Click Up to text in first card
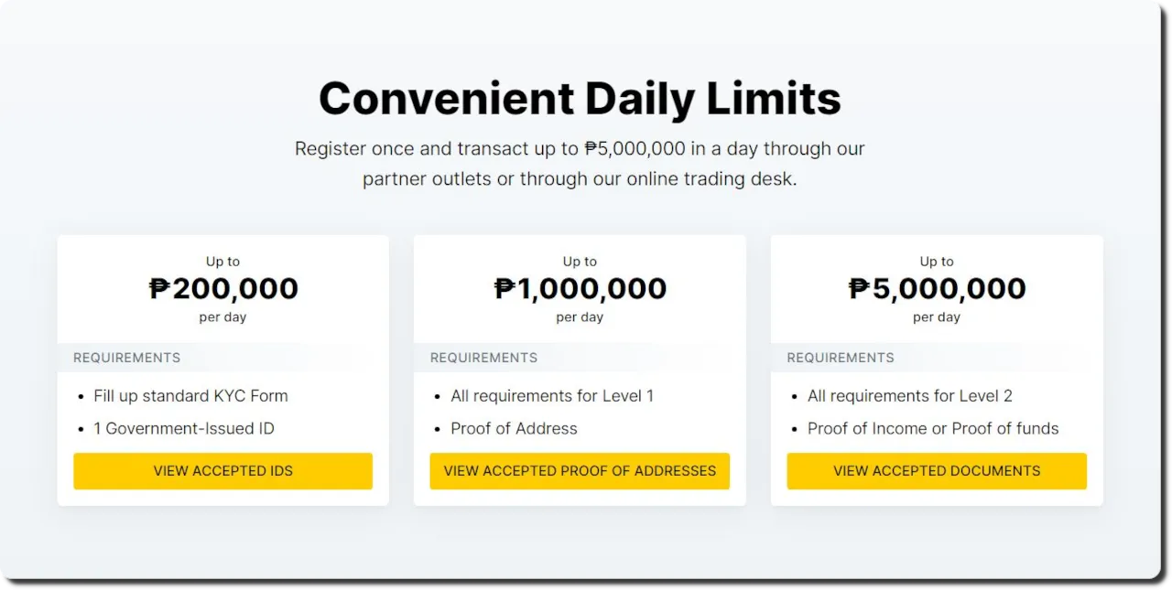Screen dimensions: 1172x590 click(222, 262)
